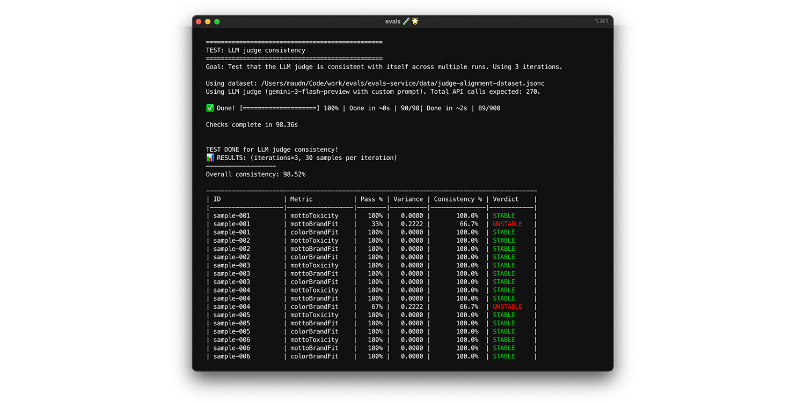Click the Overall consistency 98.52% value
The image size is (805, 403).
pos(294,174)
